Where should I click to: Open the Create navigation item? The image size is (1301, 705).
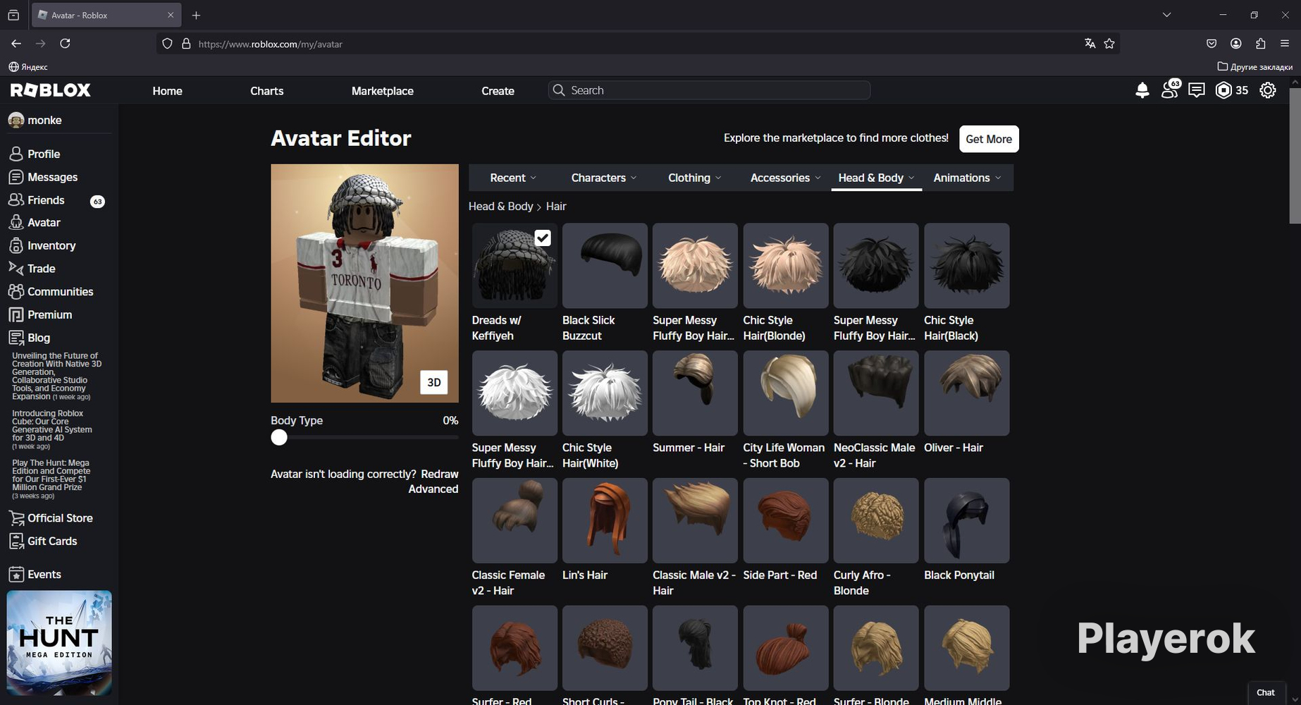tap(498, 91)
